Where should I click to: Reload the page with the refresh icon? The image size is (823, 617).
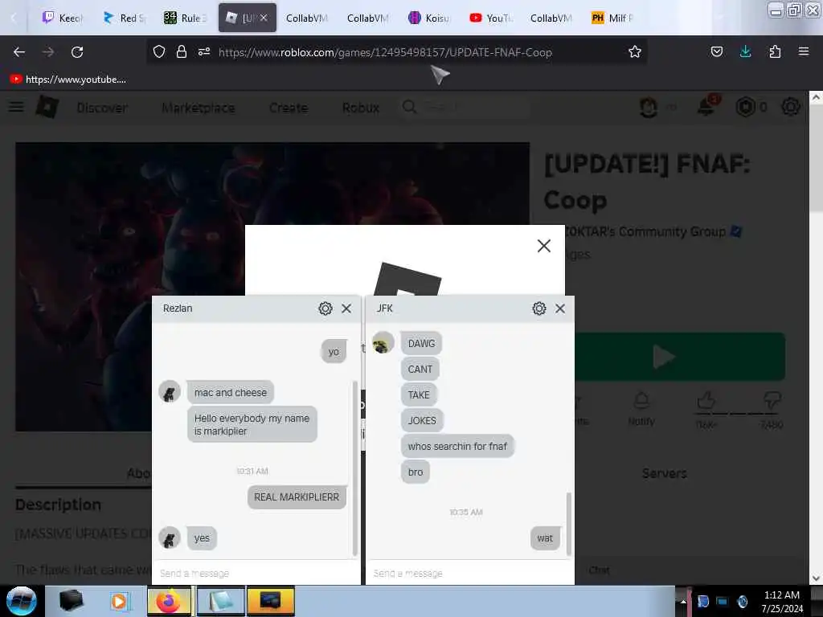[77, 52]
